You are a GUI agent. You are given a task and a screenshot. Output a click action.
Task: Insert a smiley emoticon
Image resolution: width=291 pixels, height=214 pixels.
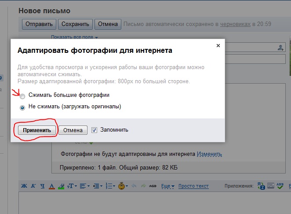(x=121, y=186)
